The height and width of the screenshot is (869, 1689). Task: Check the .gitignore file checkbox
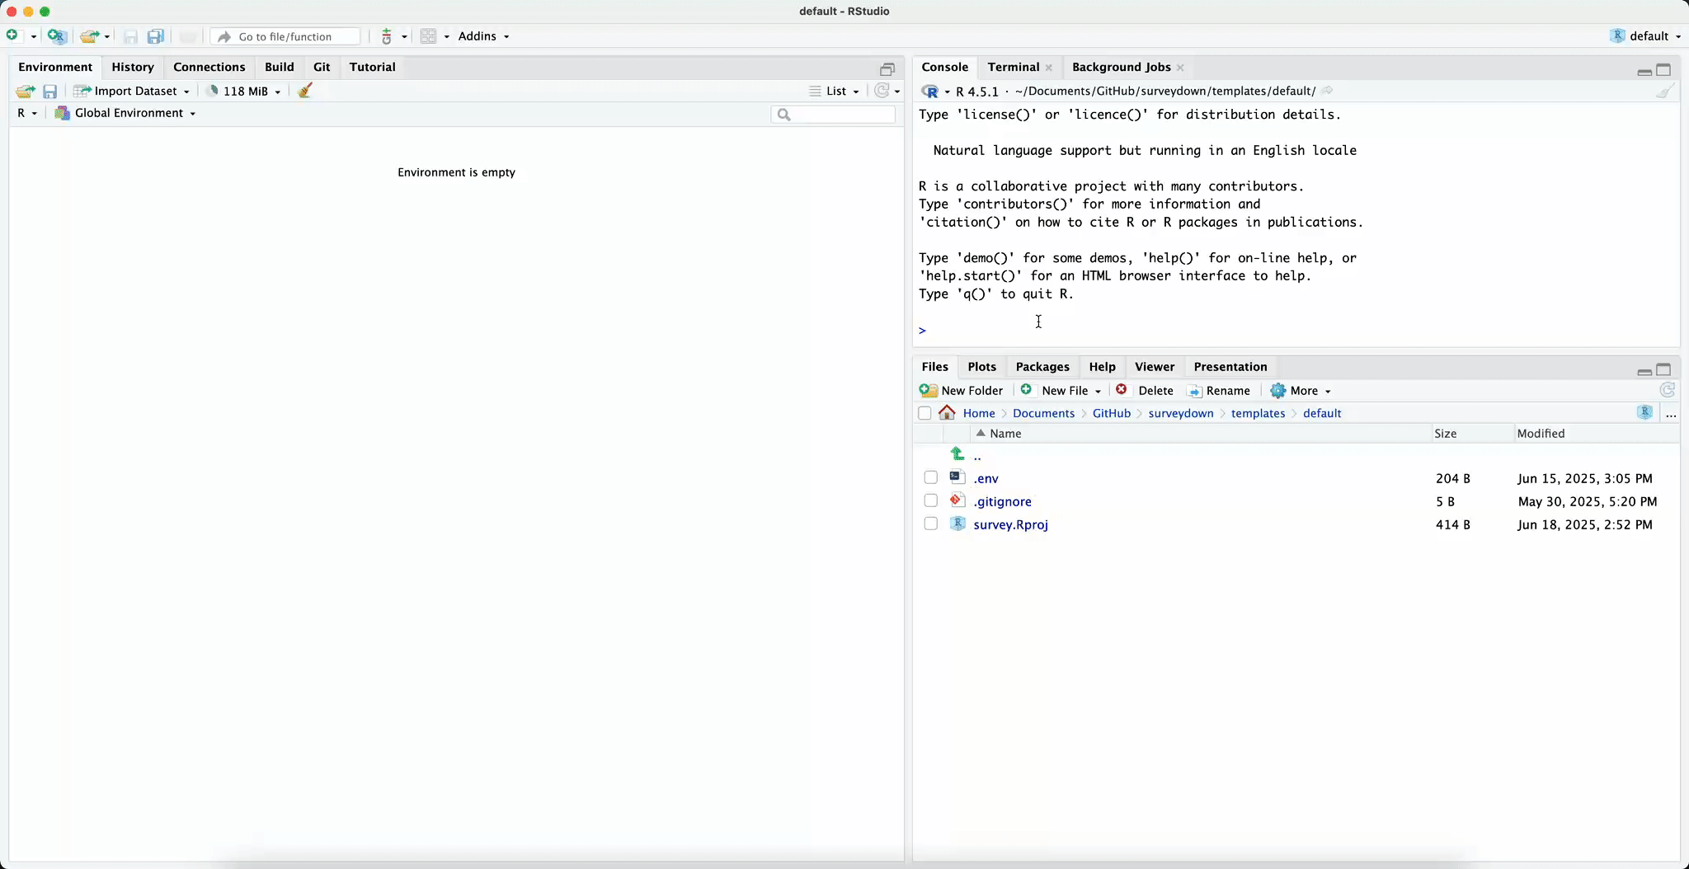[931, 500]
